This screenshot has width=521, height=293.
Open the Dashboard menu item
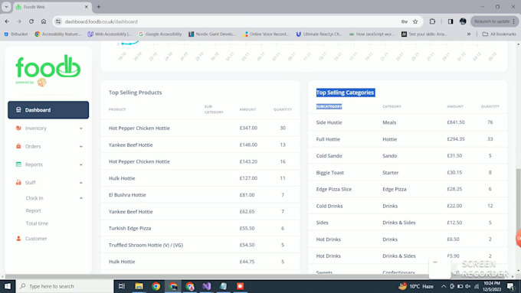48,110
